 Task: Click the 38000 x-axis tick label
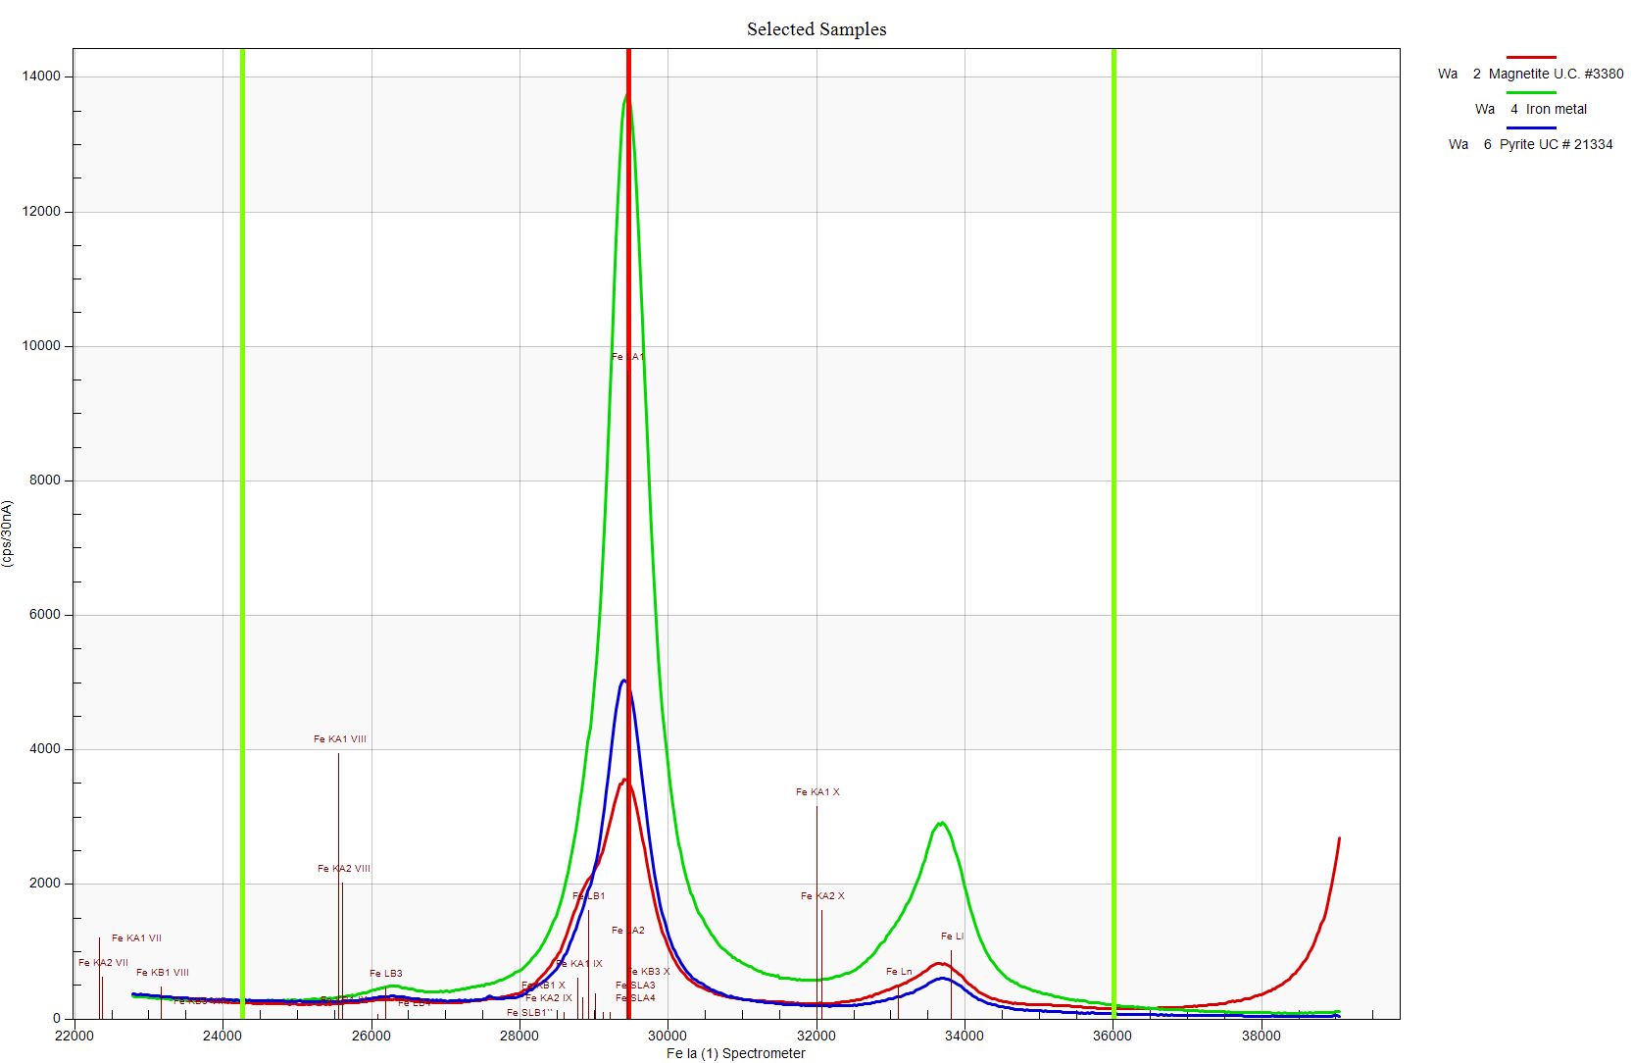pyautogui.click(x=1261, y=1036)
